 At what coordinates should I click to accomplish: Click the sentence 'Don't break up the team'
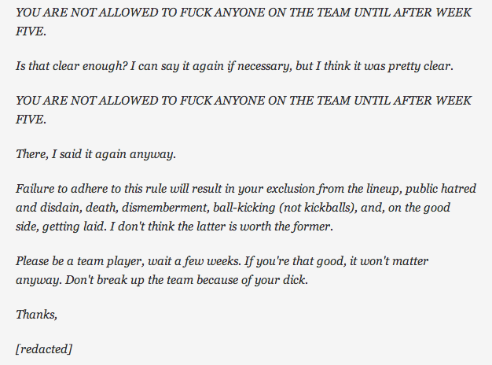pyautogui.click(x=129, y=279)
